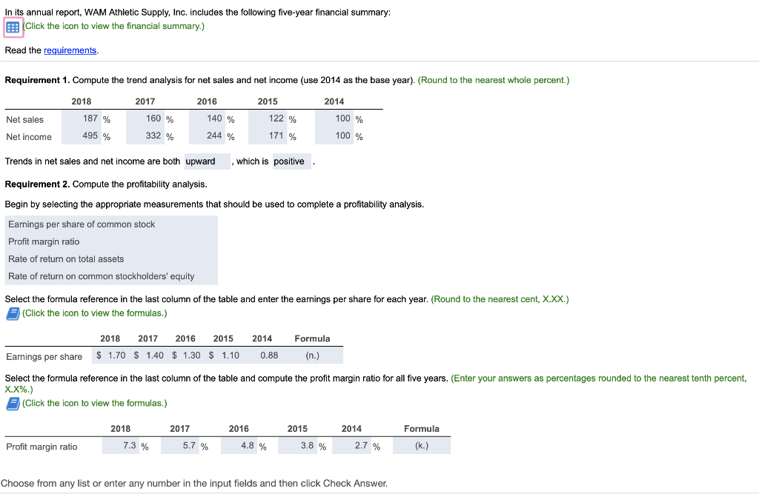Open the 'upward' trend dropdown
759x497 pixels.
point(207,161)
